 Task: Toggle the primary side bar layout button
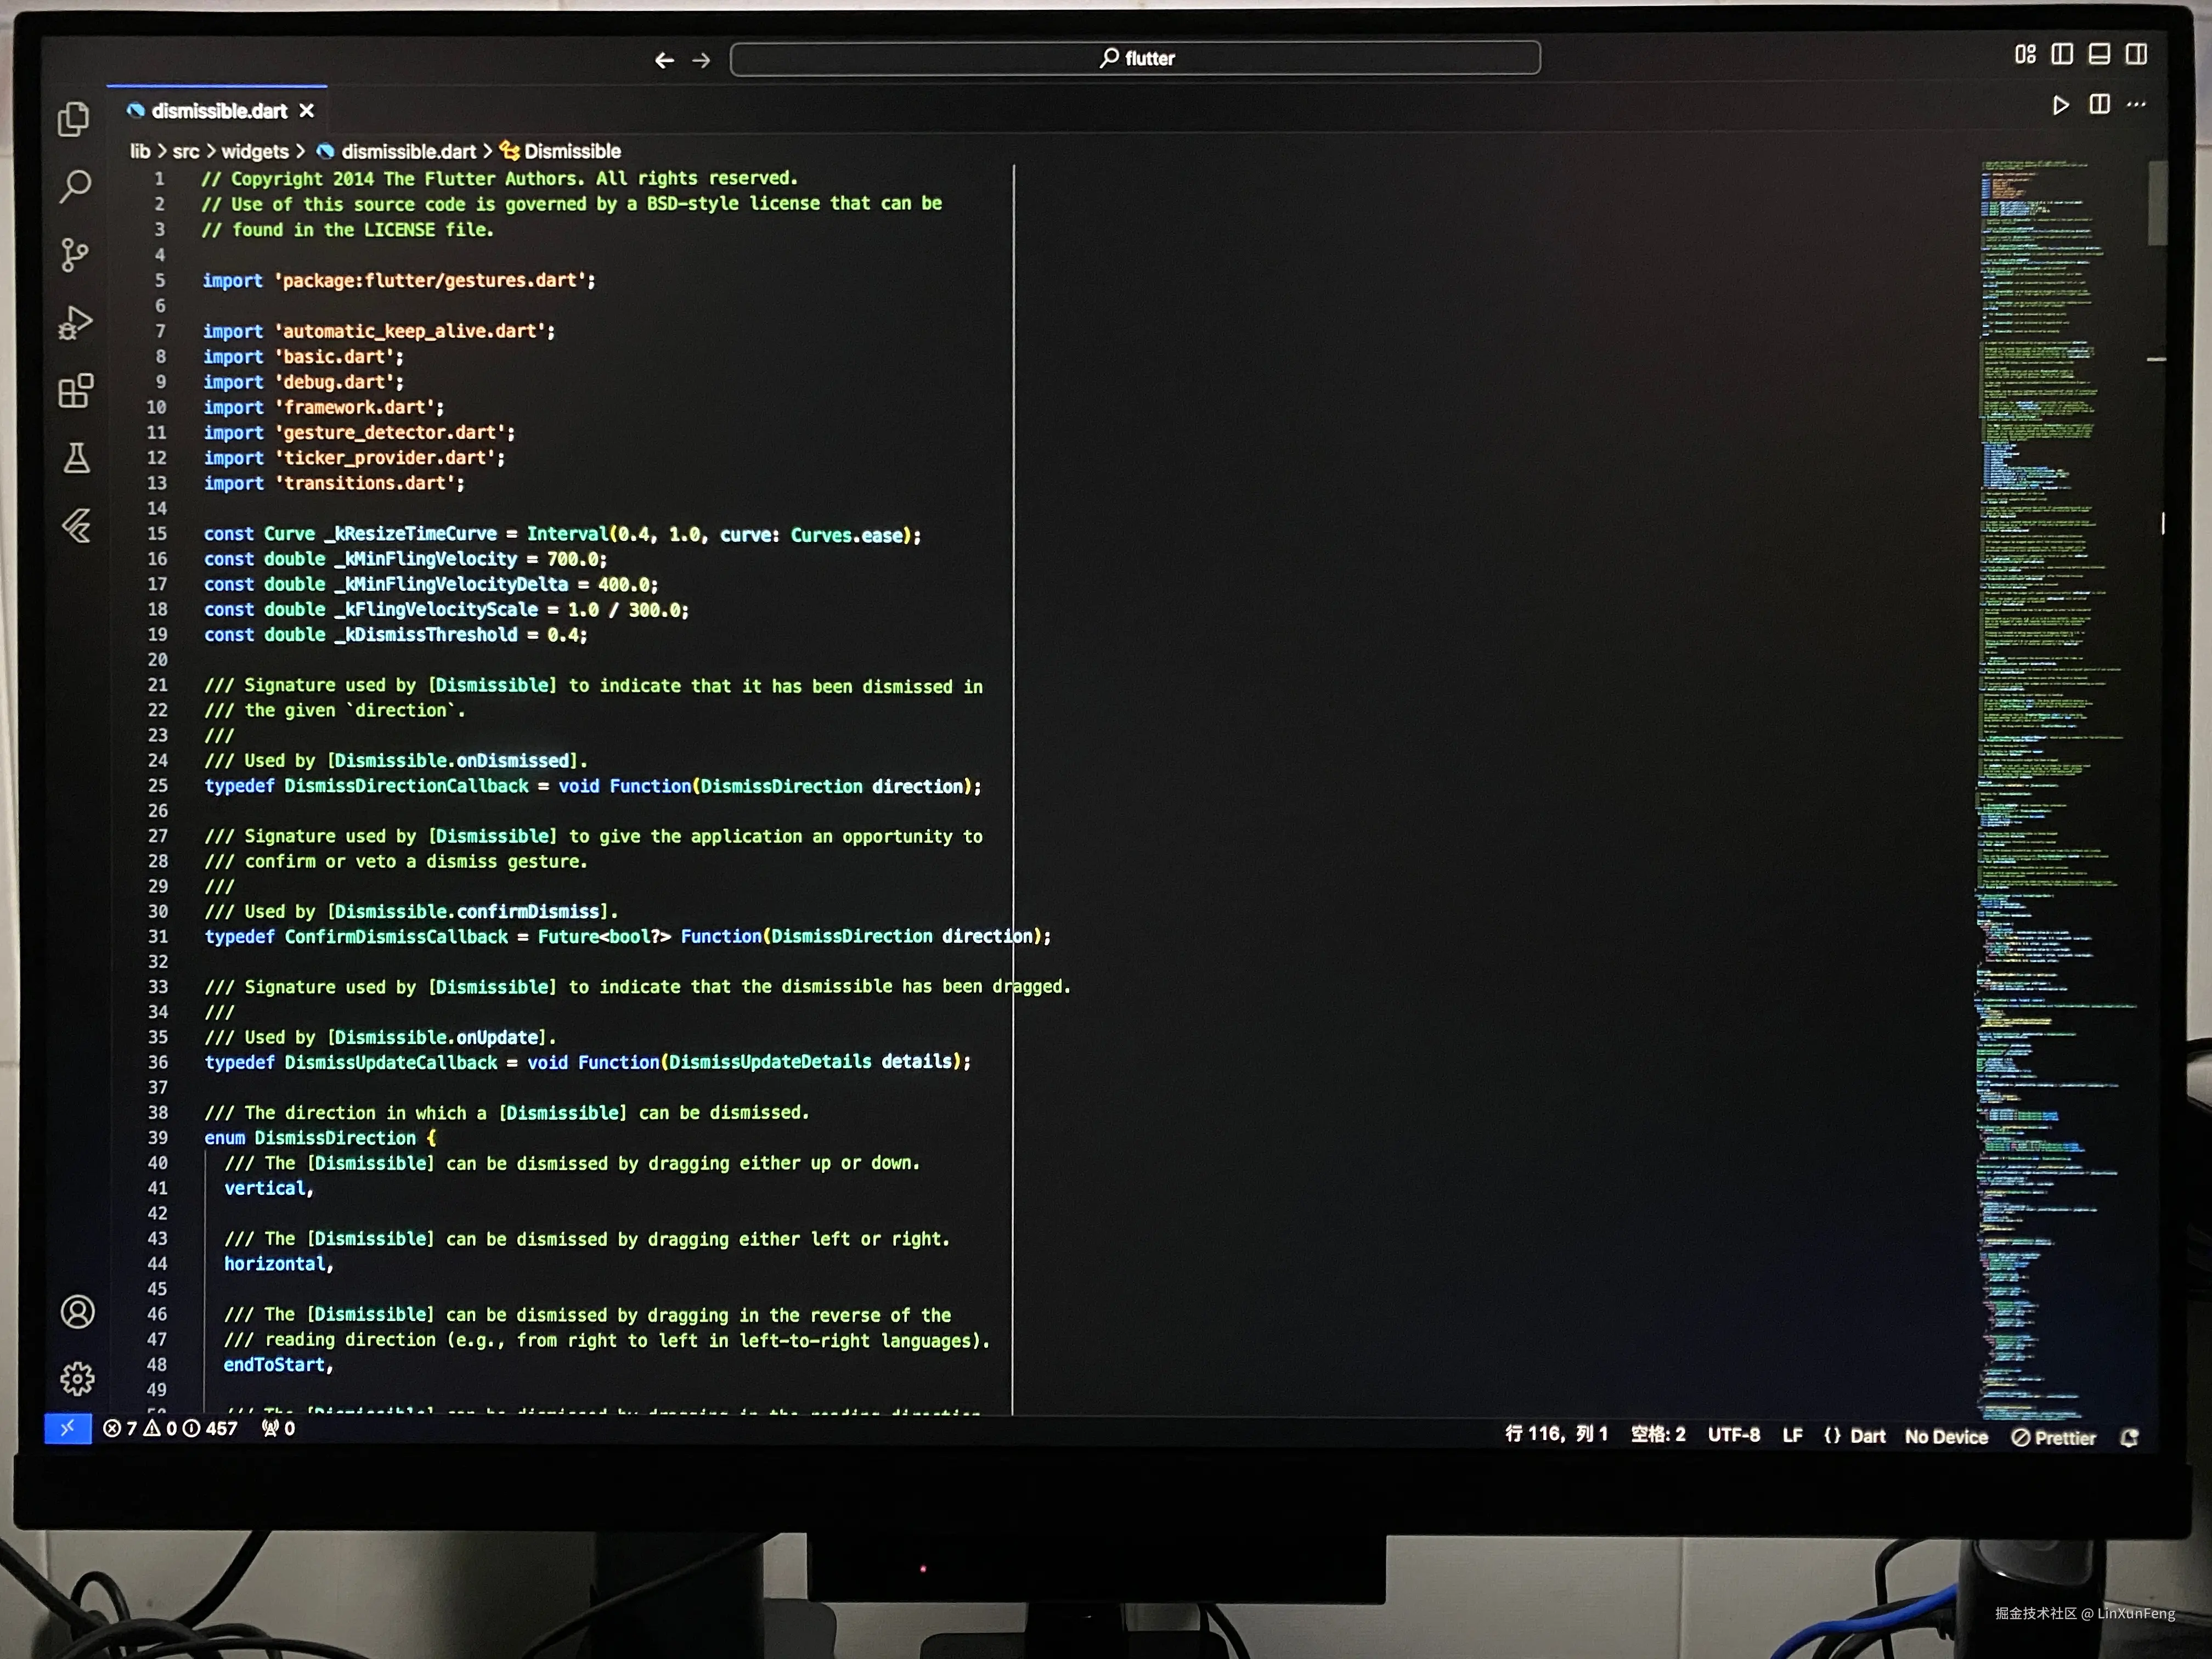tap(2062, 54)
